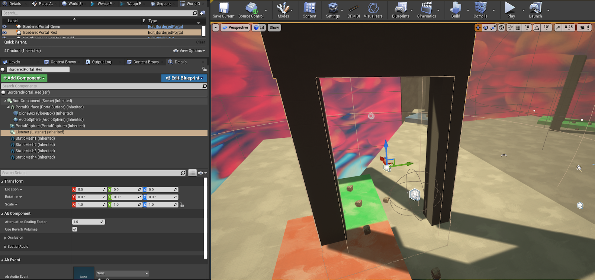This screenshot has height=280, width=595.
Task: Open Modes toolbar icon
Action: click(283, 10)
